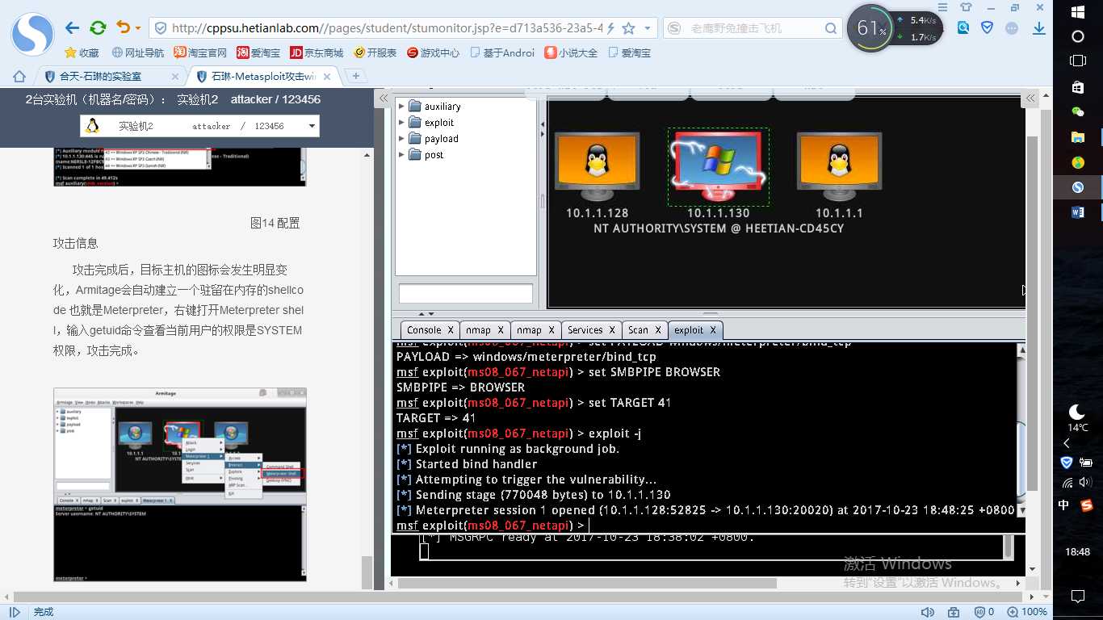The height and width of the screenshot is (620, 1103).
Task: Click the lightning speed-mode icon
Action: (610, 28)
